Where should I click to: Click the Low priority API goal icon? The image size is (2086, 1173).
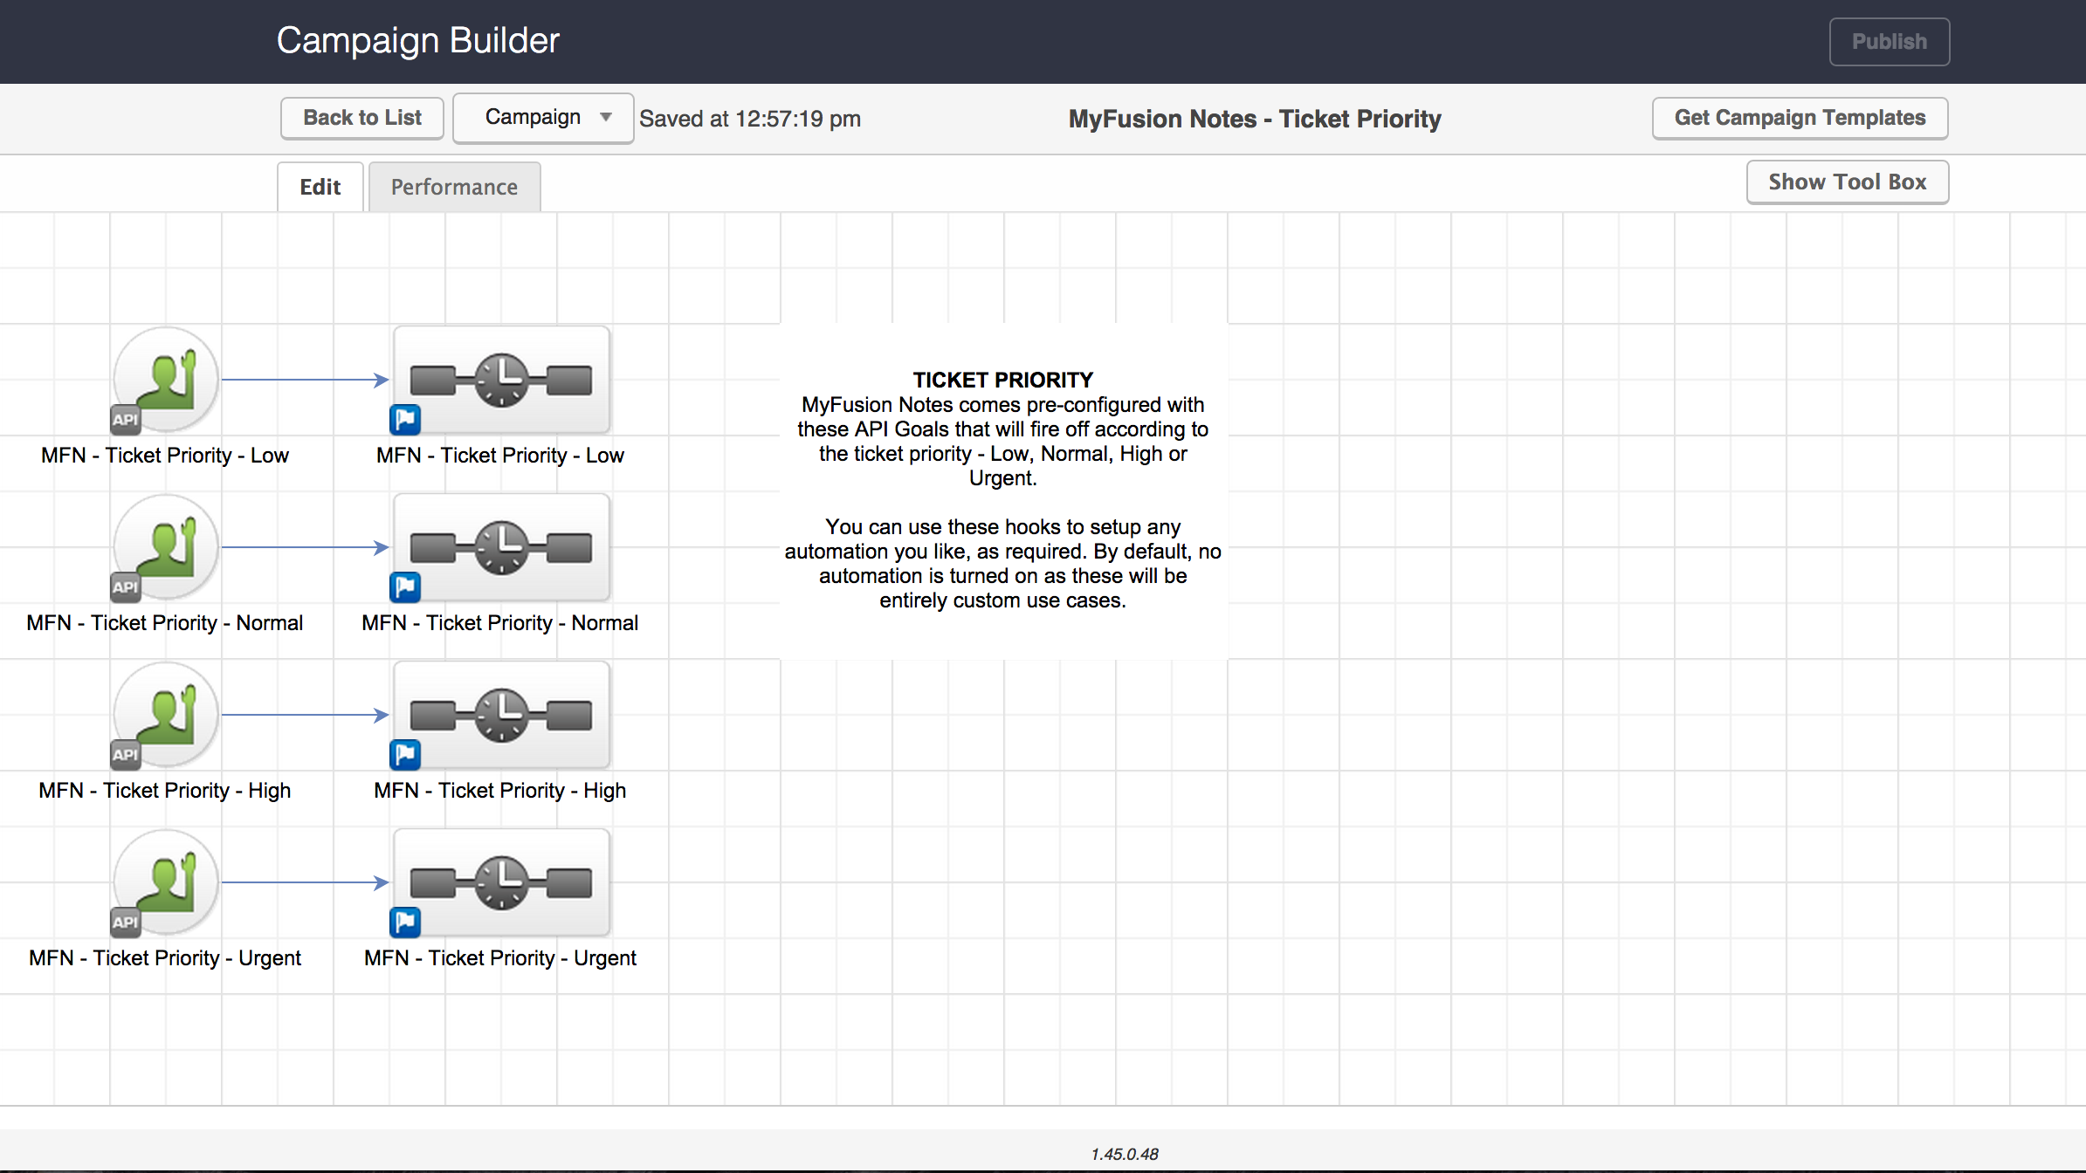pos(166,379)
